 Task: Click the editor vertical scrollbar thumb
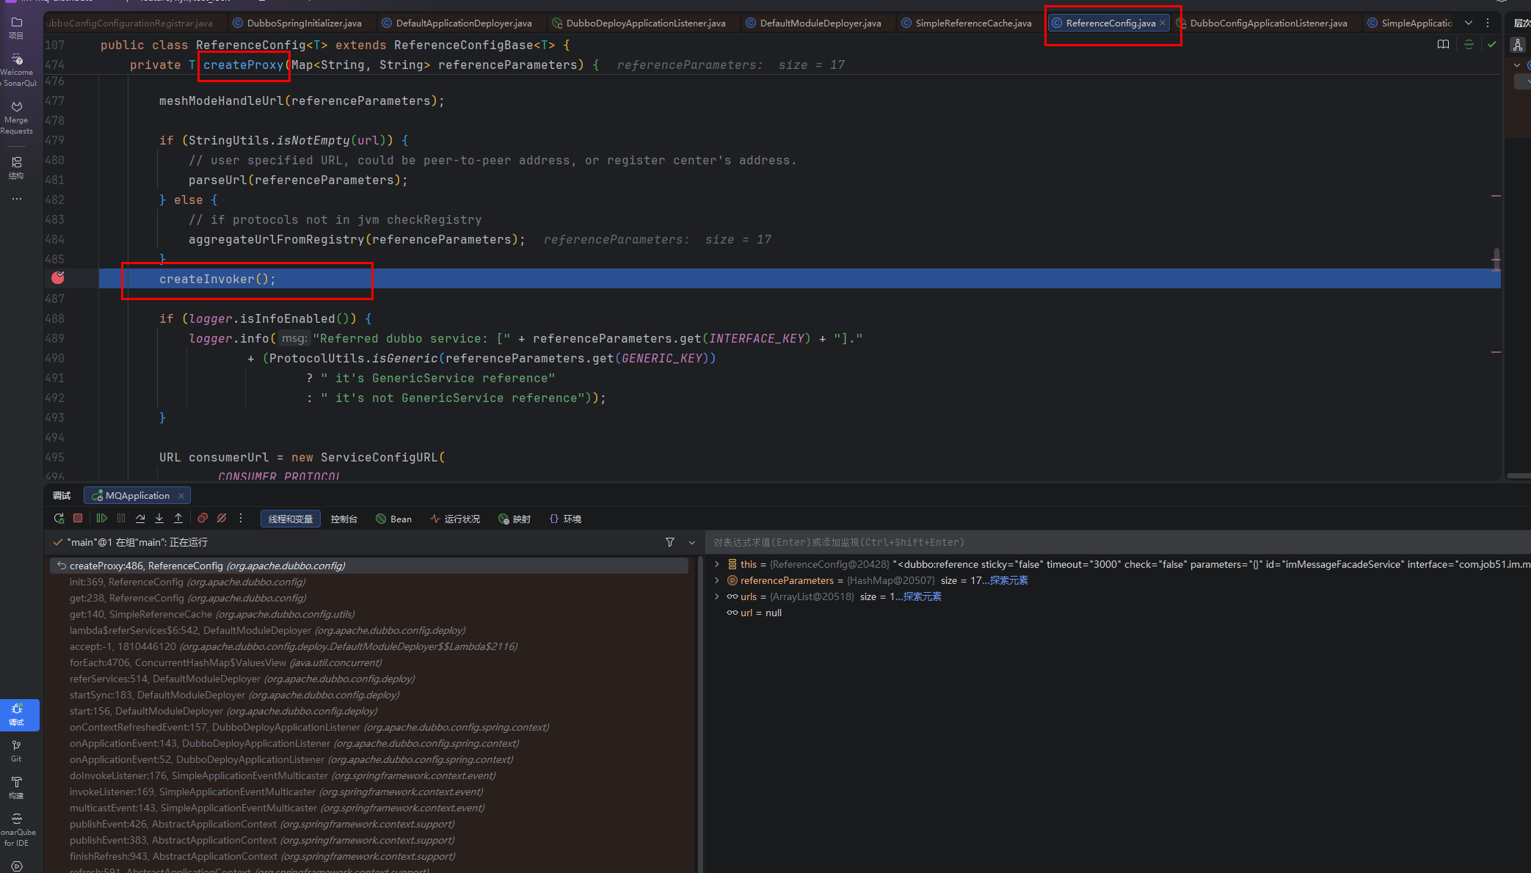[1496, 260]
